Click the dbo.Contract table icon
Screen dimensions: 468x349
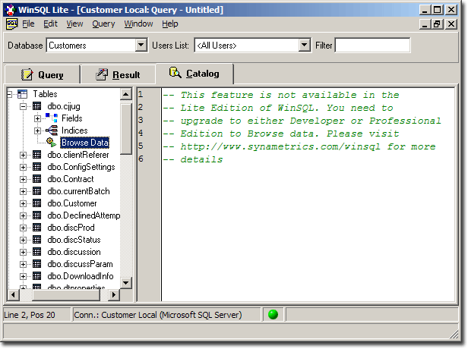pos(36,179)
